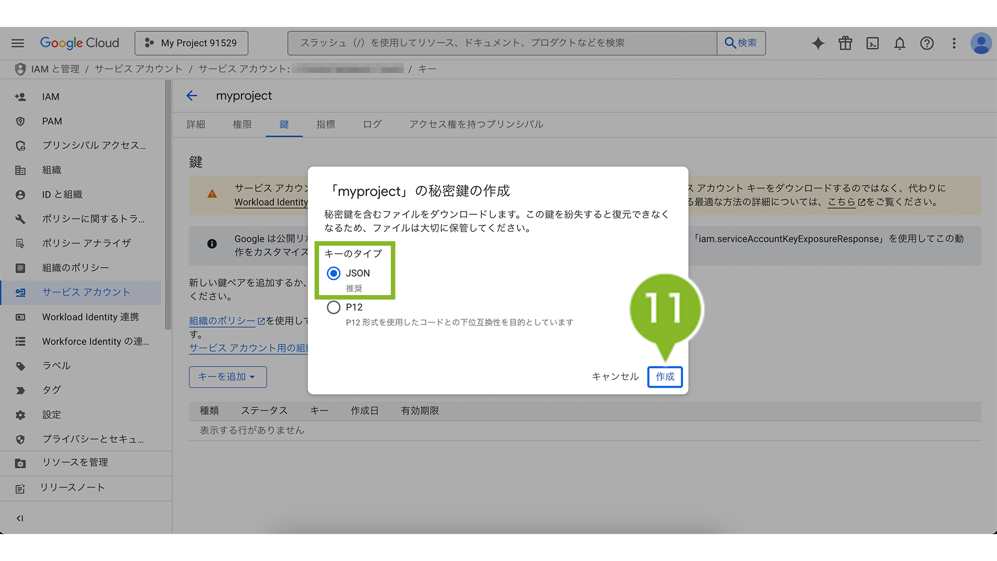Open the hamburger navigation menu
Viewport: 997px width, 561px height.
18,43
